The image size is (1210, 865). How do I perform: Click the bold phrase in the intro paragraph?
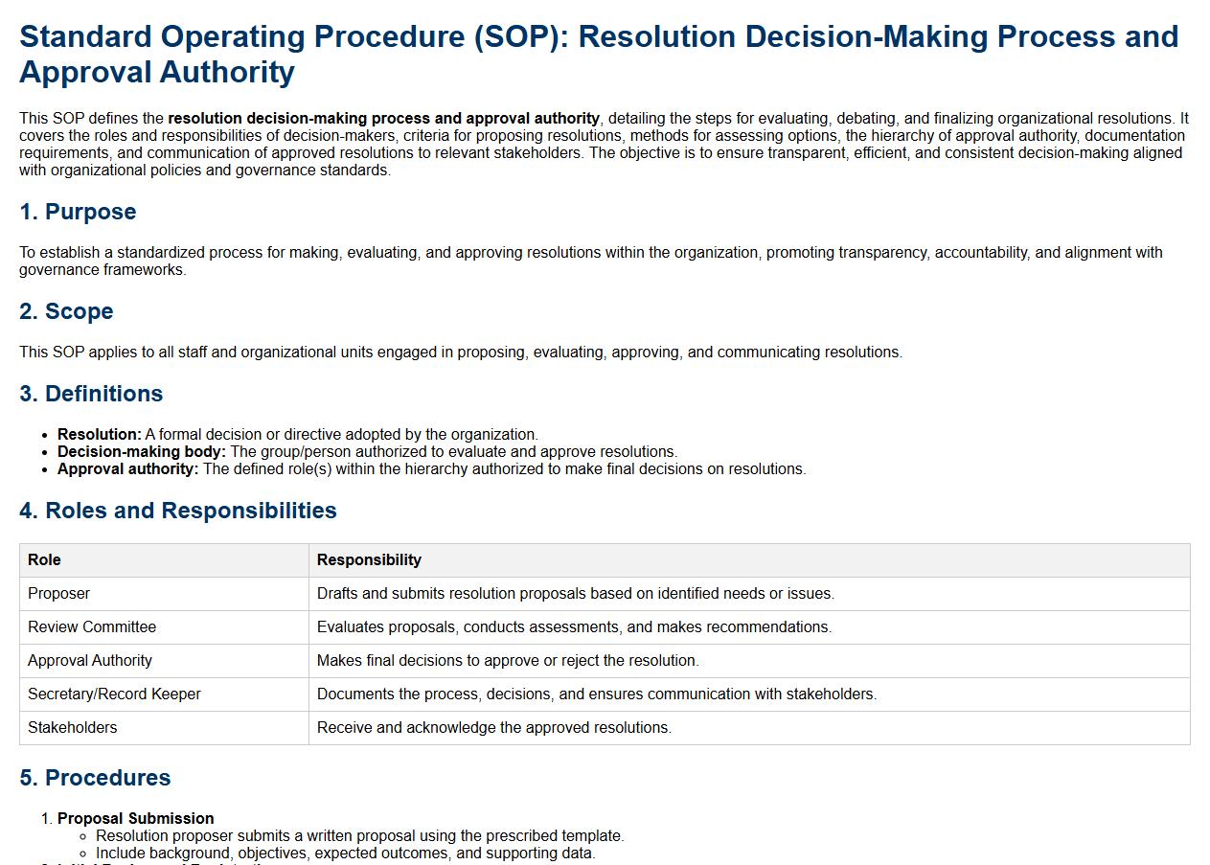383,119
